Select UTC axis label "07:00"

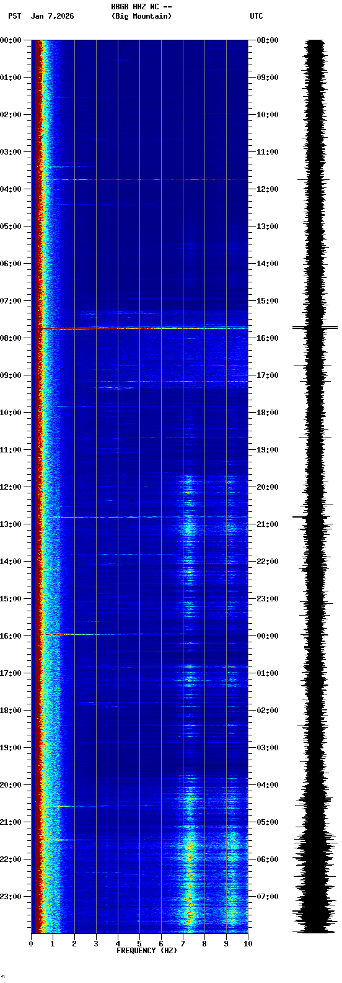(268, 897)
